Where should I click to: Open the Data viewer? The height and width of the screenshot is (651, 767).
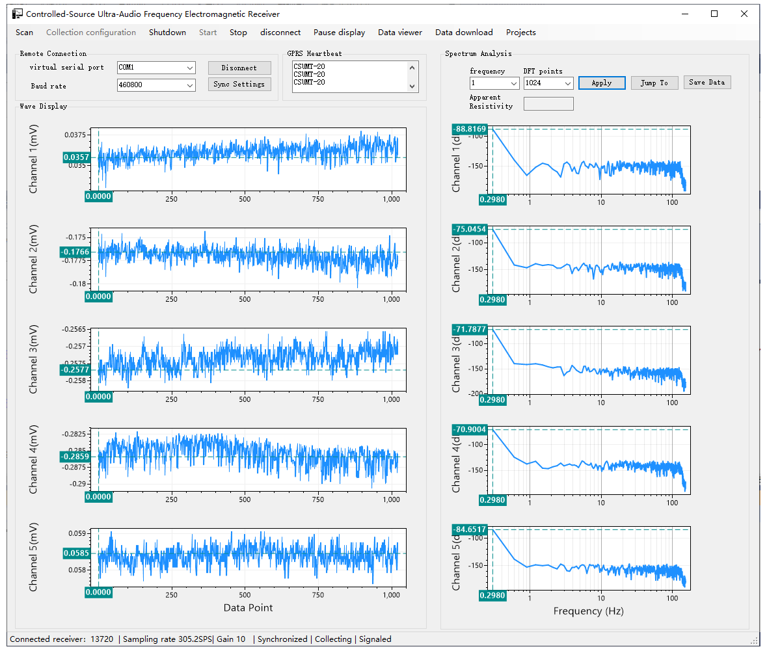point(400,33)
